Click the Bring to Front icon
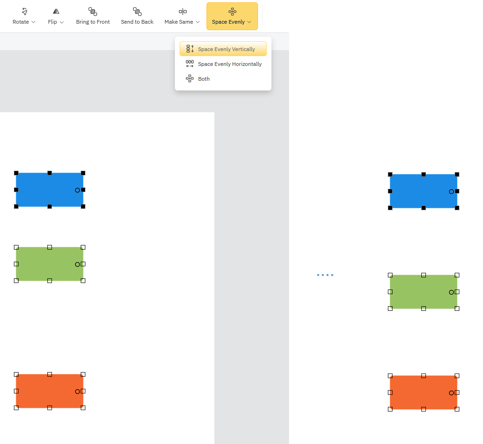Screen dimensions: 483x444 click(x=93, y=12)
